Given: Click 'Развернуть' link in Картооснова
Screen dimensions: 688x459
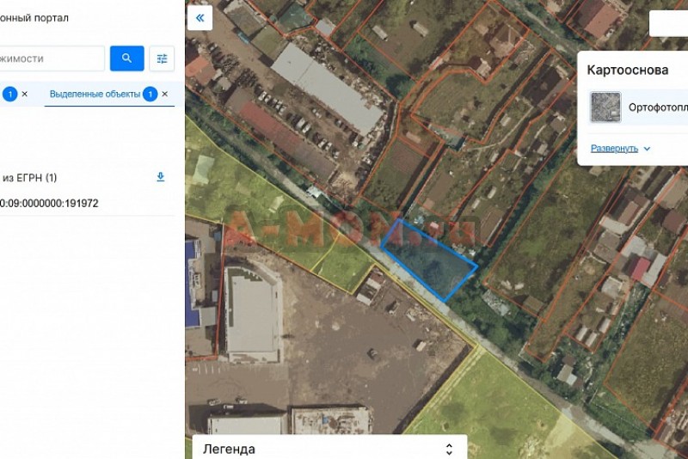Looking at the screenshot, I should tap(614, 148).
